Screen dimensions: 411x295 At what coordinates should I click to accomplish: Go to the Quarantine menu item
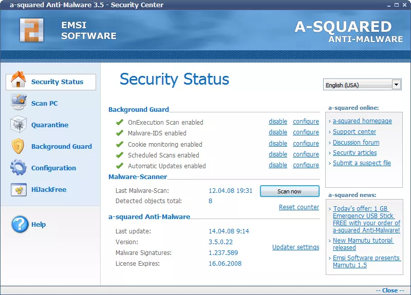coord(50,125)
